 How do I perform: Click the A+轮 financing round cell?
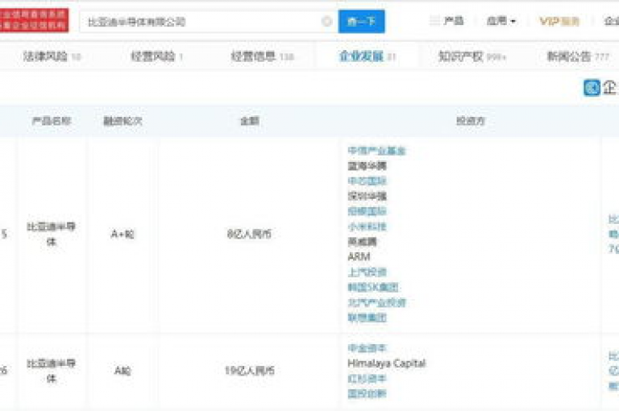(x=123, y=235)
